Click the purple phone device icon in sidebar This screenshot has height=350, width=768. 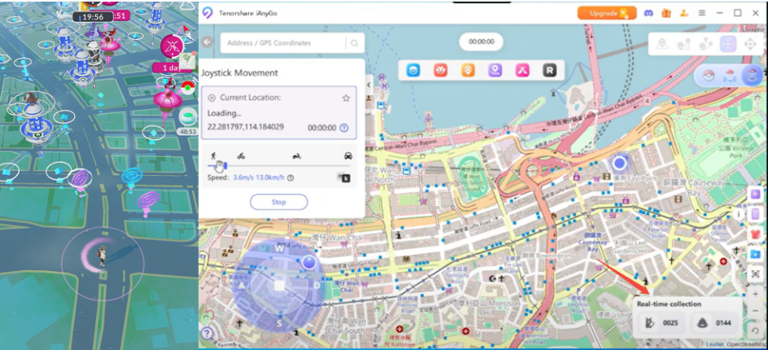pos(756,214)
